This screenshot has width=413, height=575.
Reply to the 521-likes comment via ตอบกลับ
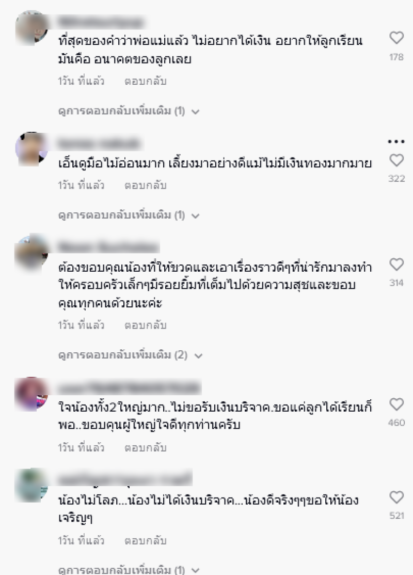[146, 541]
